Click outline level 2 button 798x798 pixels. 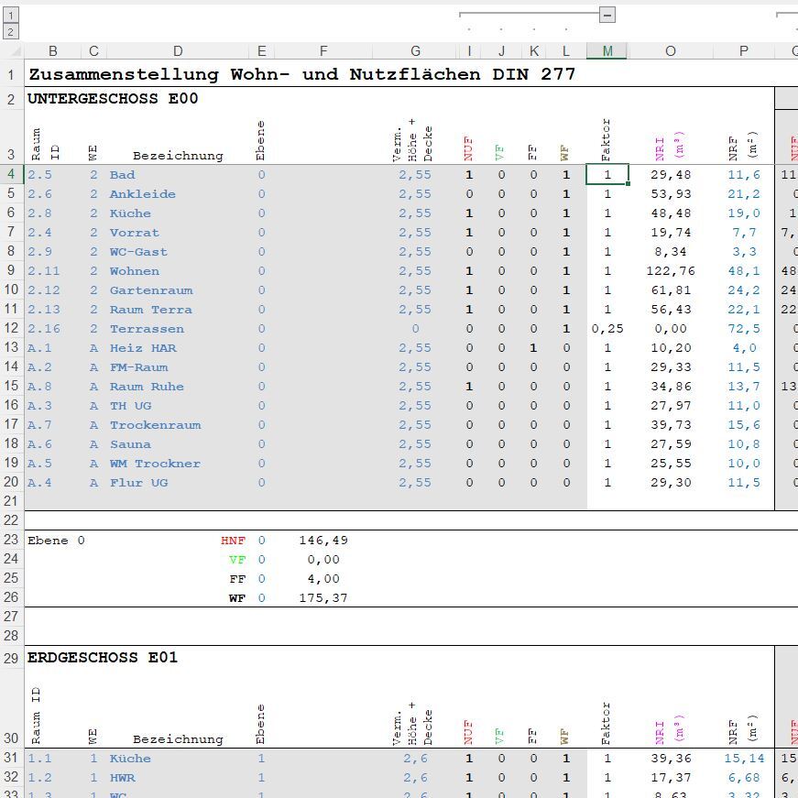click(11, 31)
